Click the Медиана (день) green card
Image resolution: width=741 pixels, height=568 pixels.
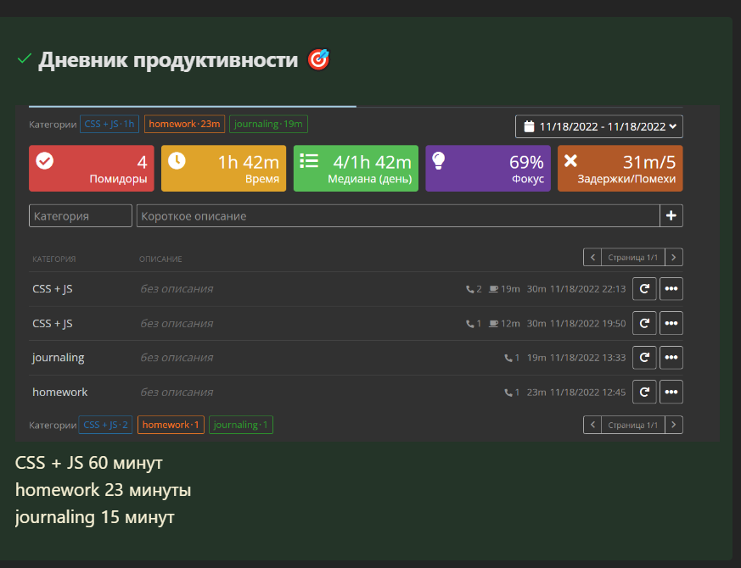(356, 169)
